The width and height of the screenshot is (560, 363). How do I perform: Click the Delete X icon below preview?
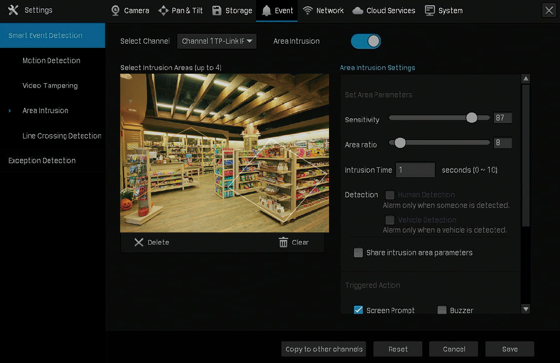coord(138,242)
